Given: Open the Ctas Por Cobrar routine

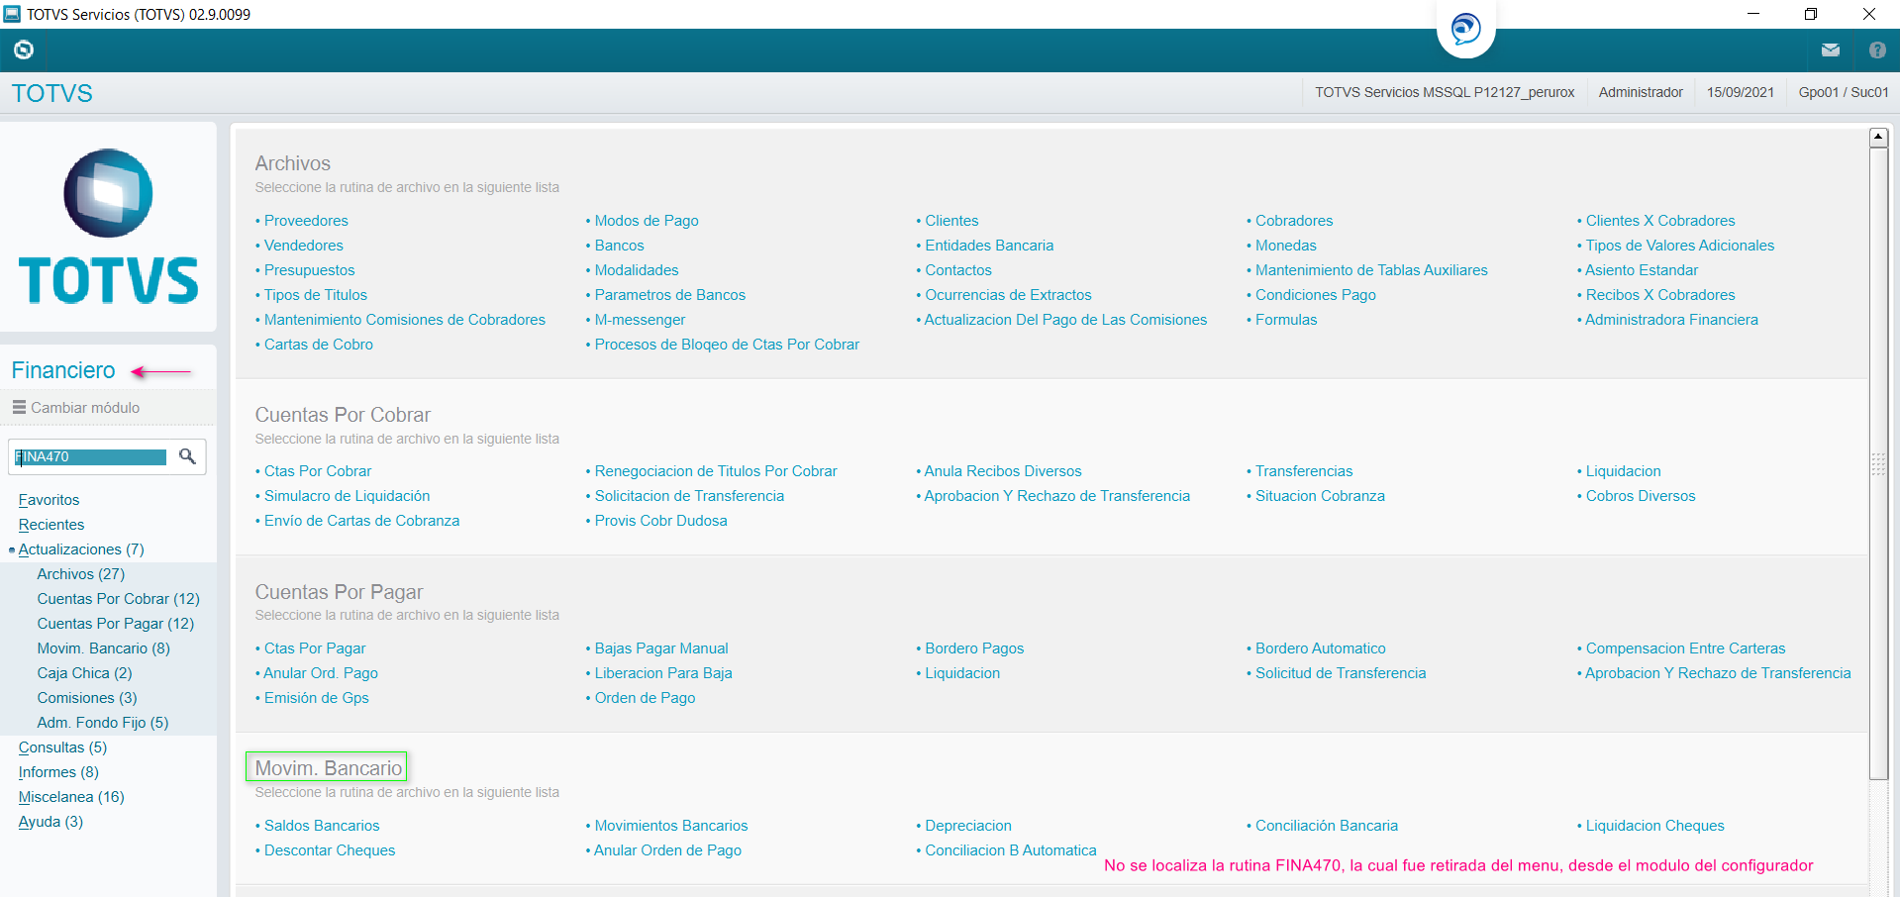Looking at the screenshot, I should click(x=318, y=471).
